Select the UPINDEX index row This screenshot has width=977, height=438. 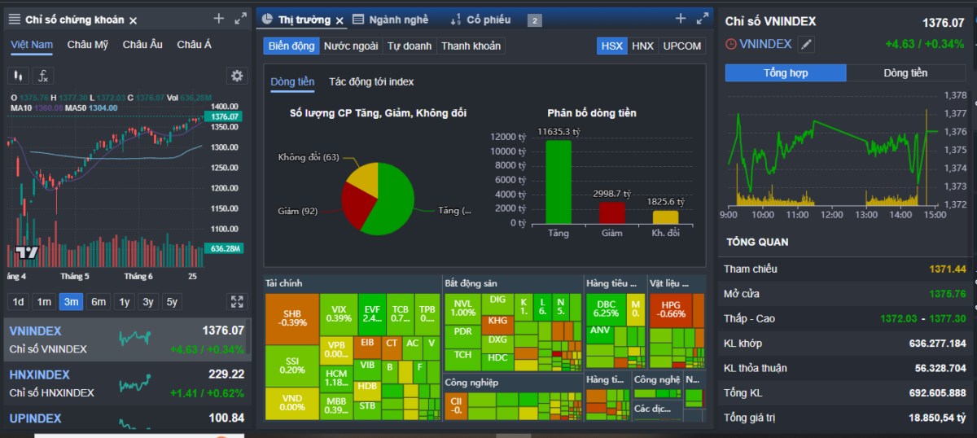[126, 418]
